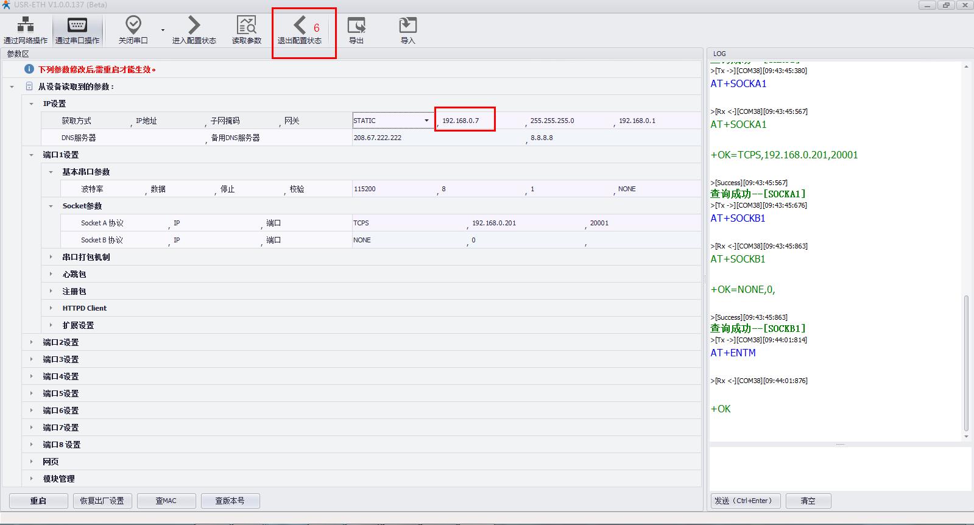This screenshot has height=525, width=974.
Task: Collapse the IP设置 section
Action: [x=32, y=104]
